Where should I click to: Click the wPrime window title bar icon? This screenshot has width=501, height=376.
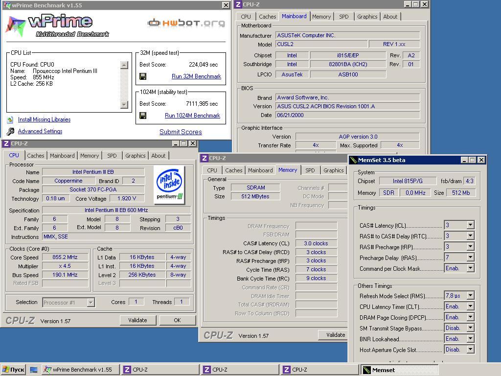pos(6,5)
